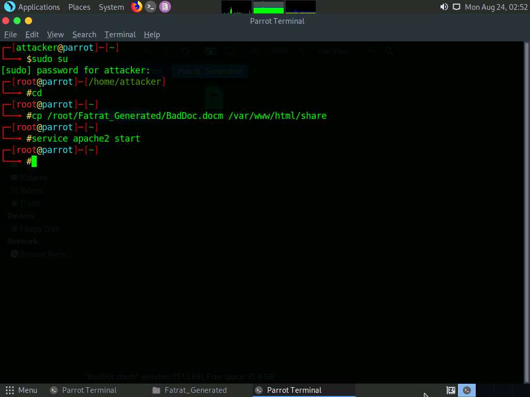530x397 pixels.
Task: Click the display/network tray icon
Action: click(457, 7)
